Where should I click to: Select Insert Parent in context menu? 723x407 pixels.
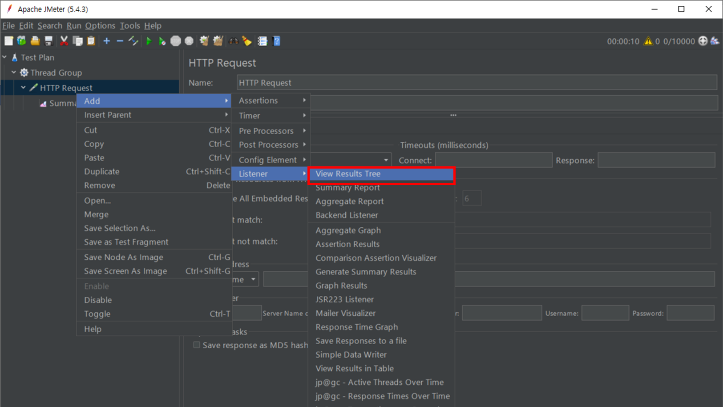(x=154, y=115)
